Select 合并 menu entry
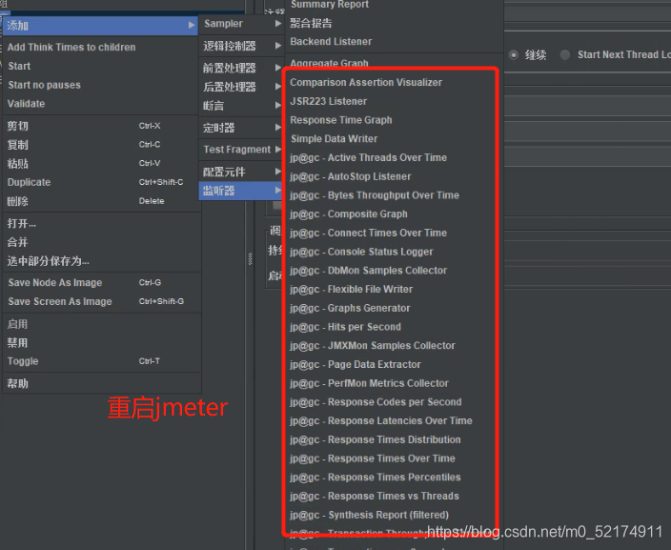The width and height of the screenshot is (671, 550). 100,242
